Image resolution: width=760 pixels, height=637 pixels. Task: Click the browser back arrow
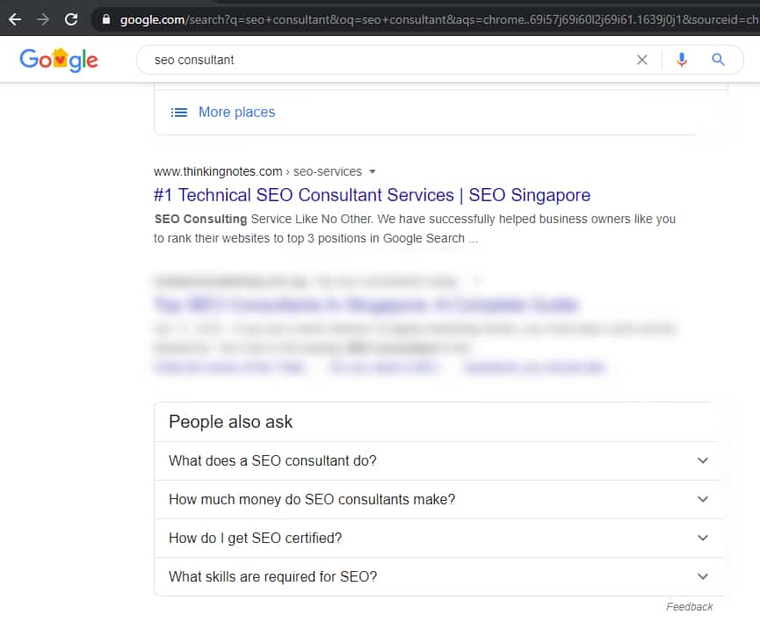tap(15, 19)
